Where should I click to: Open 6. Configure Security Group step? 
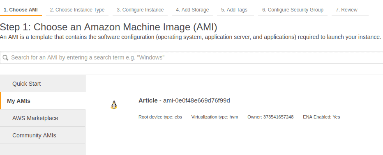pyautogui.click(x=293, y=10)
